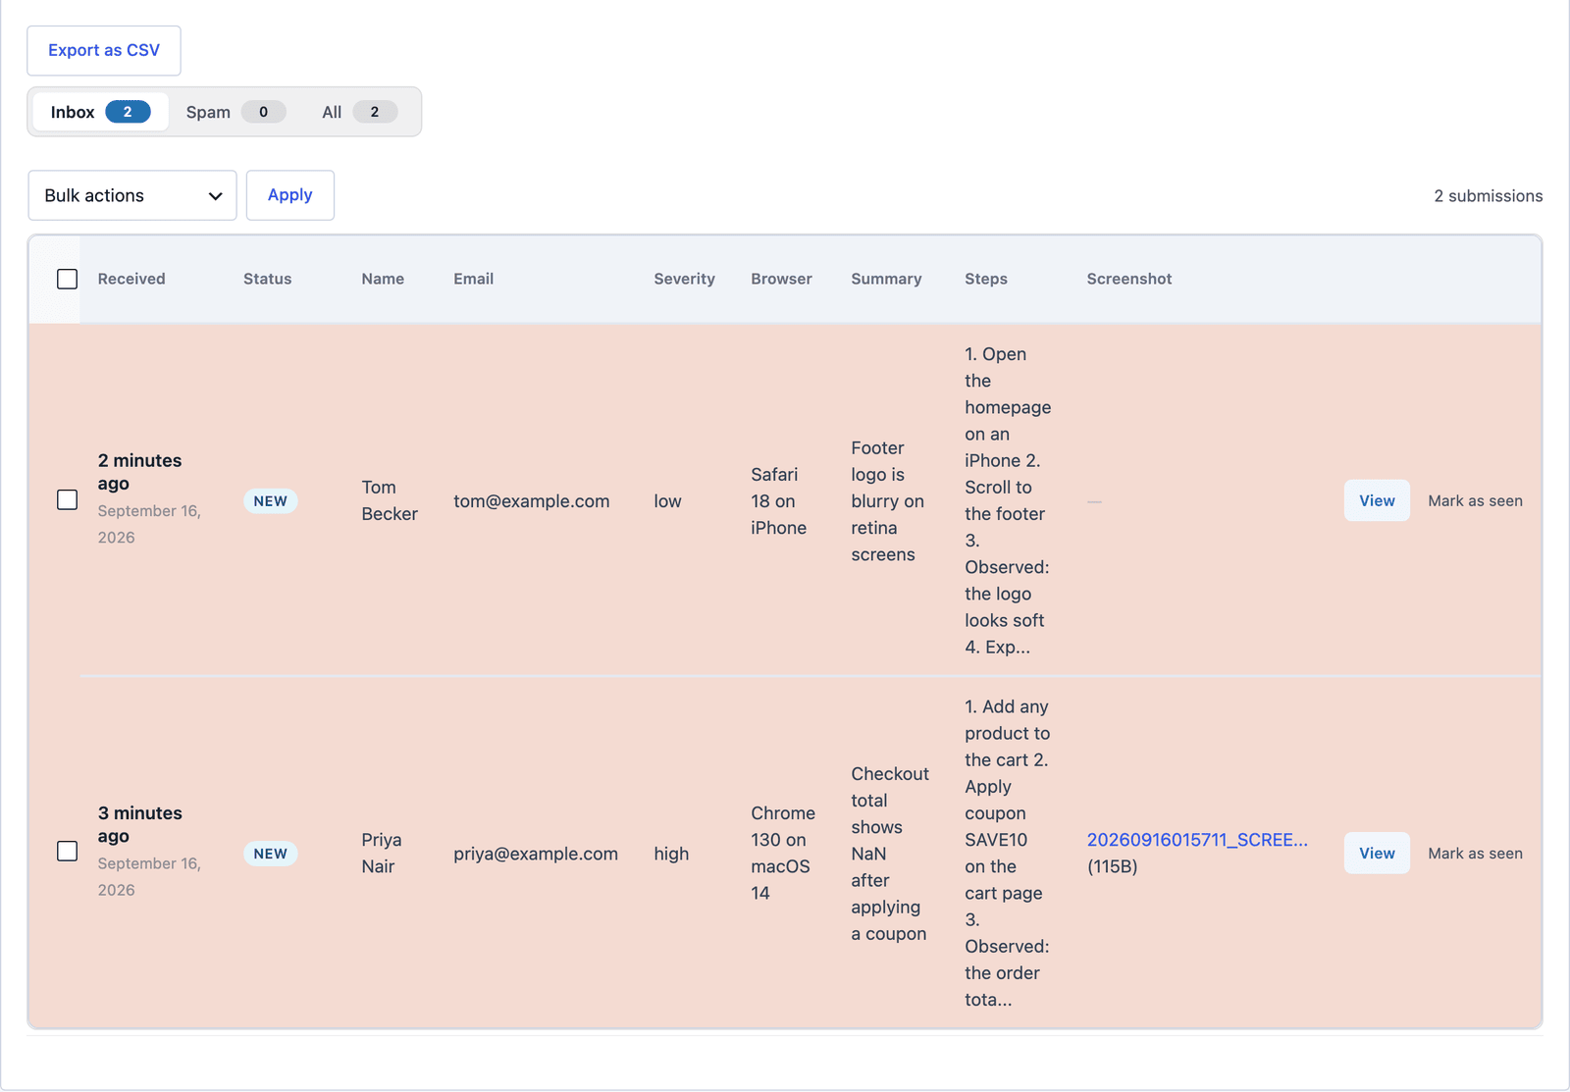Open the Bulk actions dropdown
The width and height of the screenshot is (1570, 1092).
pos(132,195)
